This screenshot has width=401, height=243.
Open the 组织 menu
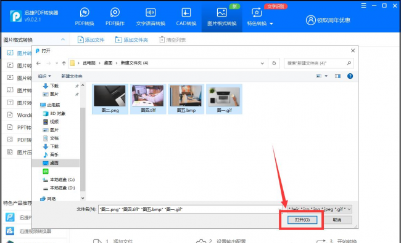(44, 76)
